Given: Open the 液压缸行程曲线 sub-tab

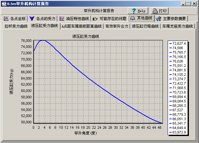Looking at the screenshot, I should pyautogui.click(x=145, y=26).
